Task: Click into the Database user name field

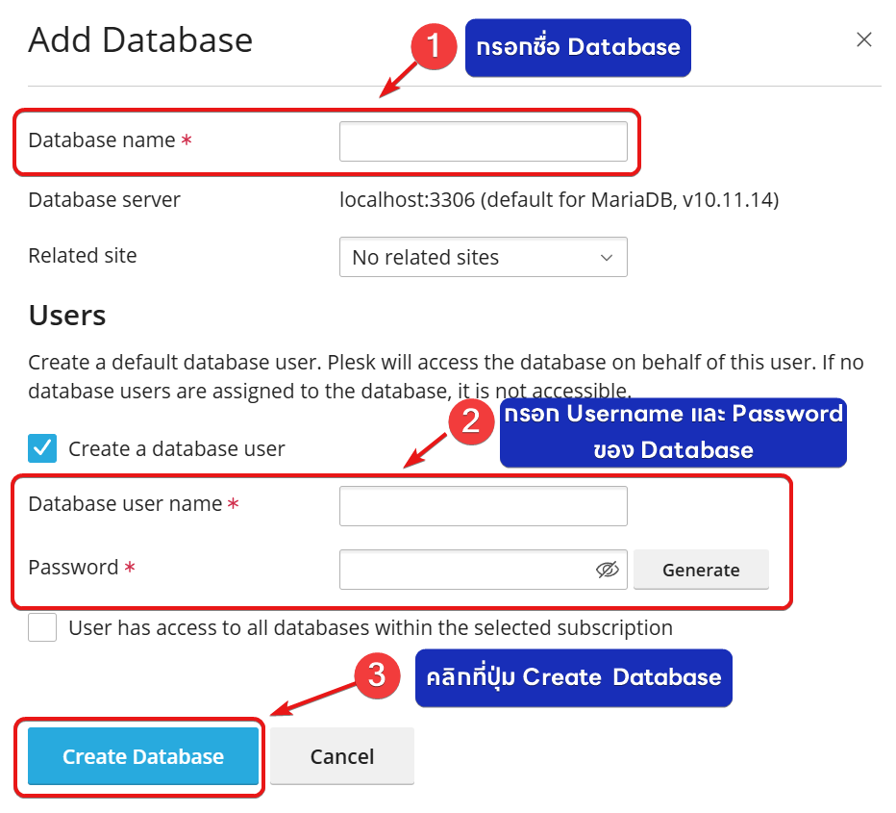Action: coord(483,506)
